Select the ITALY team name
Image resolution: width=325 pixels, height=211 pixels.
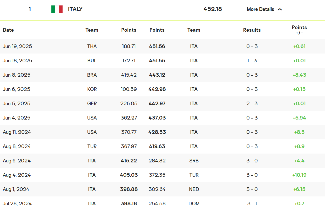(75, 9)
